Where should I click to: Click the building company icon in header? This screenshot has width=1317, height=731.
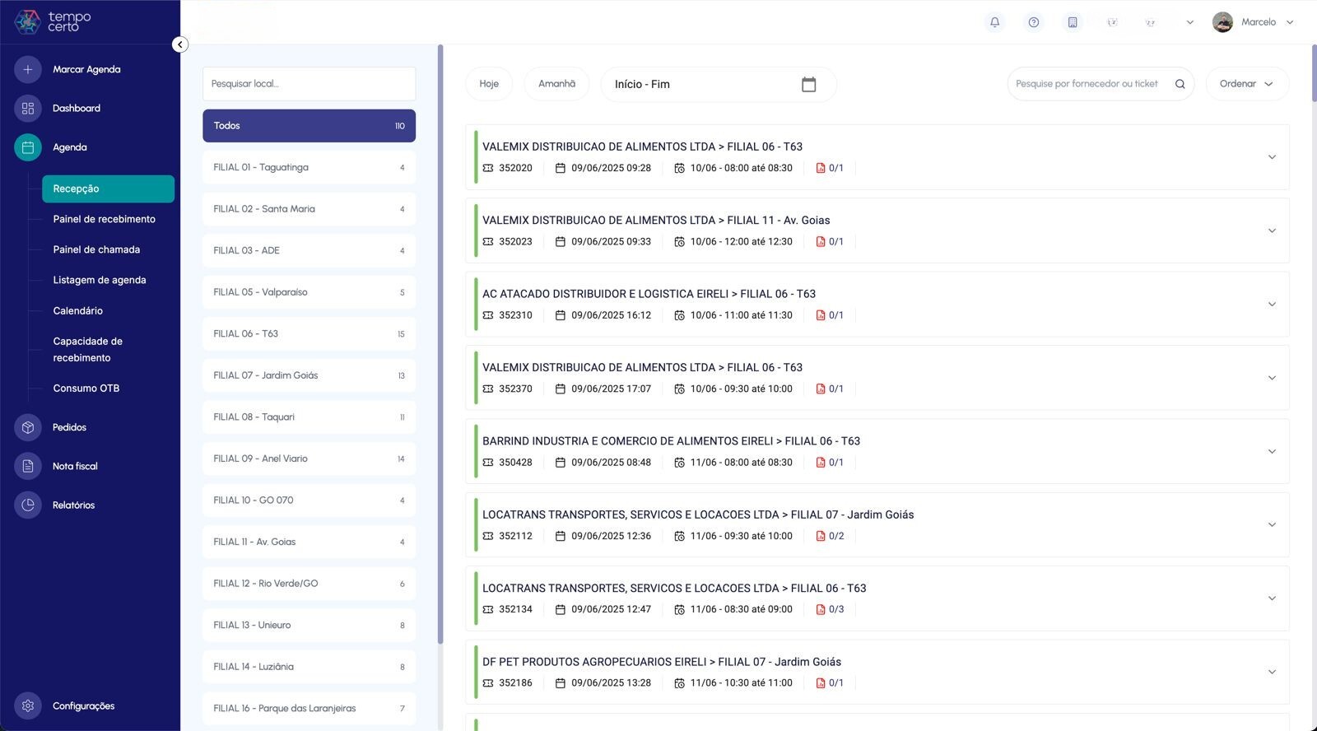pyautogui.click(x=1073, y=22)
